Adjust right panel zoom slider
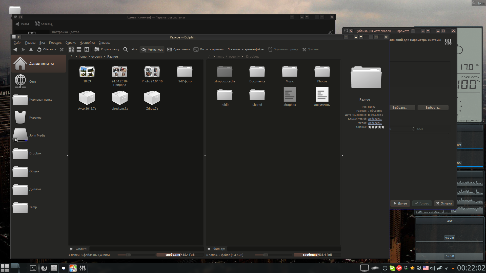 point(266,255)
